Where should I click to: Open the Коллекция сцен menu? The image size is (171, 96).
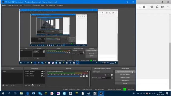(38, 5)
